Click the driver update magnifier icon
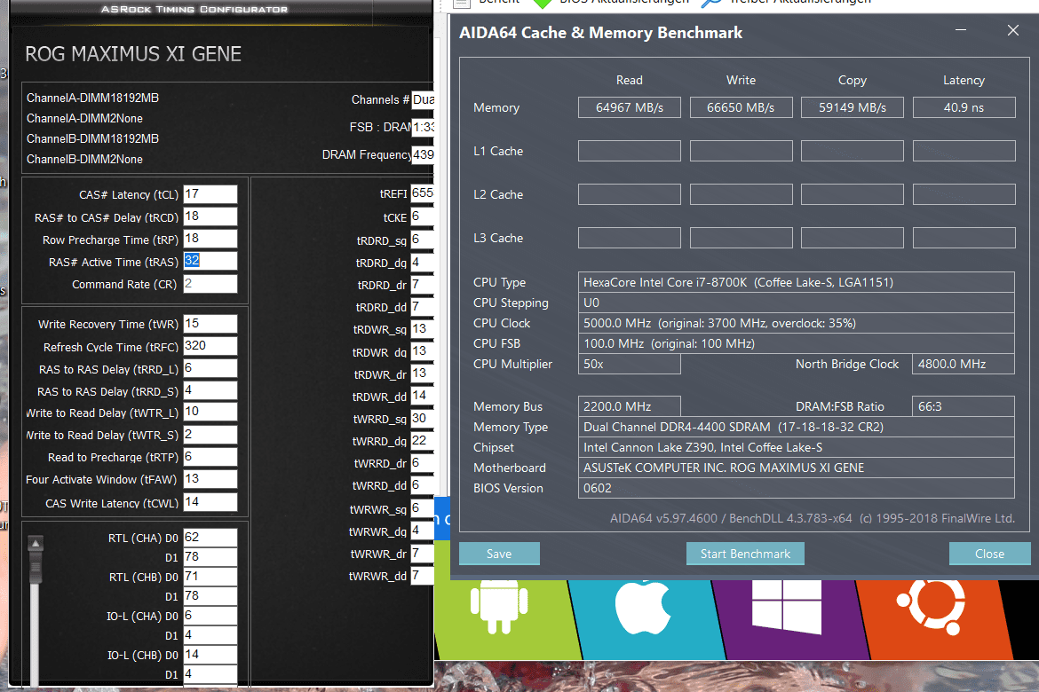This screenshot has height=692, width=1039. coord(711,4)
